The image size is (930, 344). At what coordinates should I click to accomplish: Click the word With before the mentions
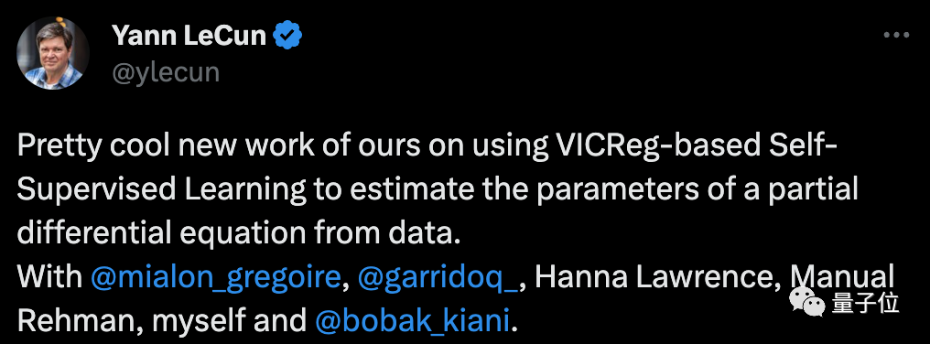[49, 277]
